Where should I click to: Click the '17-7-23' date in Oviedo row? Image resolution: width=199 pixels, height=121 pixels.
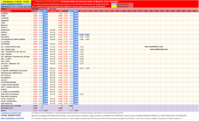point(53,35)
